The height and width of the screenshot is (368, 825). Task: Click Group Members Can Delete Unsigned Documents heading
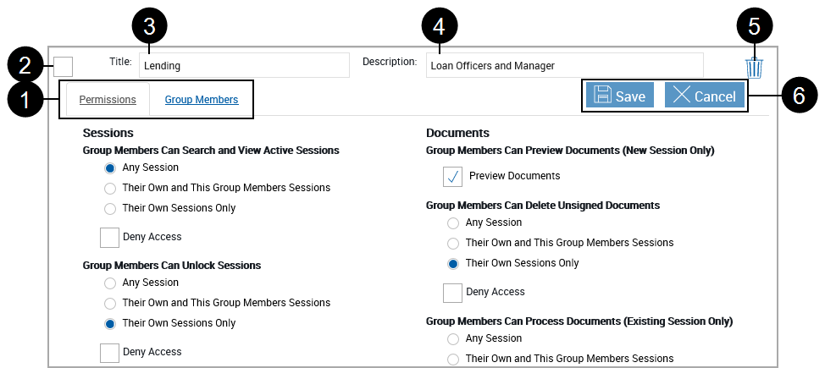pyautogui.click(x=543, y=206)
